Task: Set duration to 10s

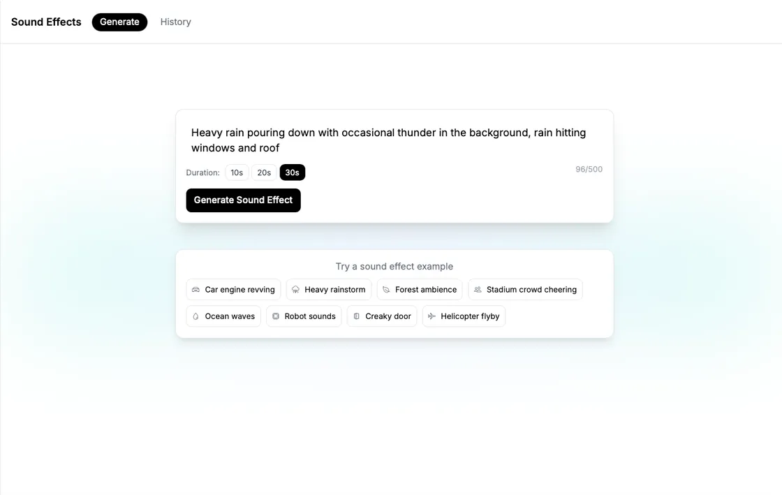Action: pos(237,172)
